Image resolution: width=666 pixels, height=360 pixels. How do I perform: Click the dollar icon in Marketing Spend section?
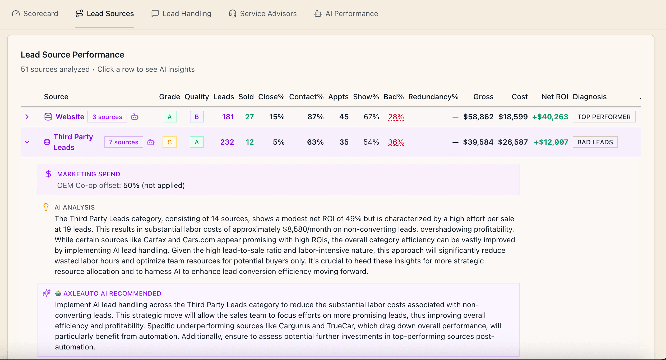point(48,174)
